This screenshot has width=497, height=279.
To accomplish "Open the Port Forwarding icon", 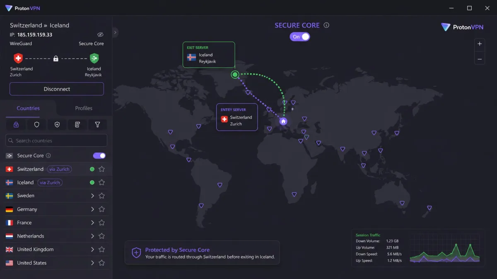I will [77, 124].
